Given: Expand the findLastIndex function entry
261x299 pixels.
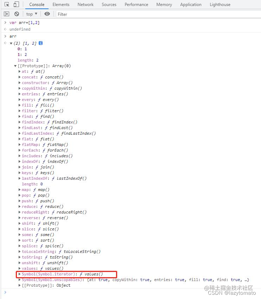Looking at the screenshot, I should click(19, 133).
